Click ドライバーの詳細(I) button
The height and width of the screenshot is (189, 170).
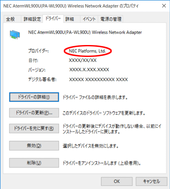[34, 97]
